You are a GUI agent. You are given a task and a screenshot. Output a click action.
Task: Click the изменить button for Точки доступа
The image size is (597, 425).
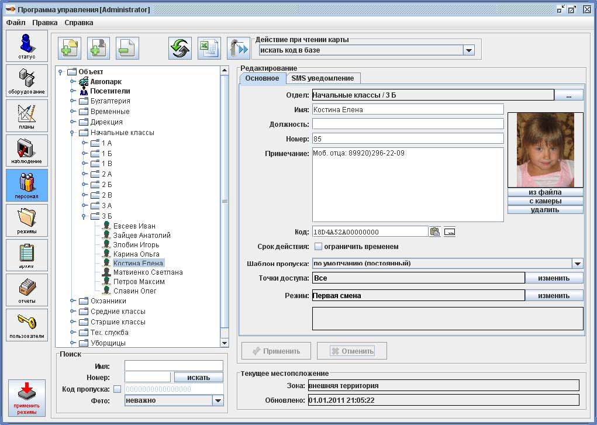(x=554, y=278)
